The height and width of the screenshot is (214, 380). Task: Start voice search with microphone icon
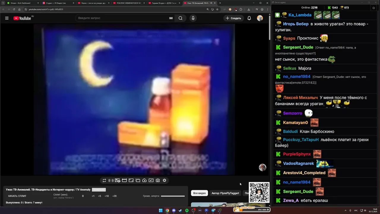click(x=193, y=18)
